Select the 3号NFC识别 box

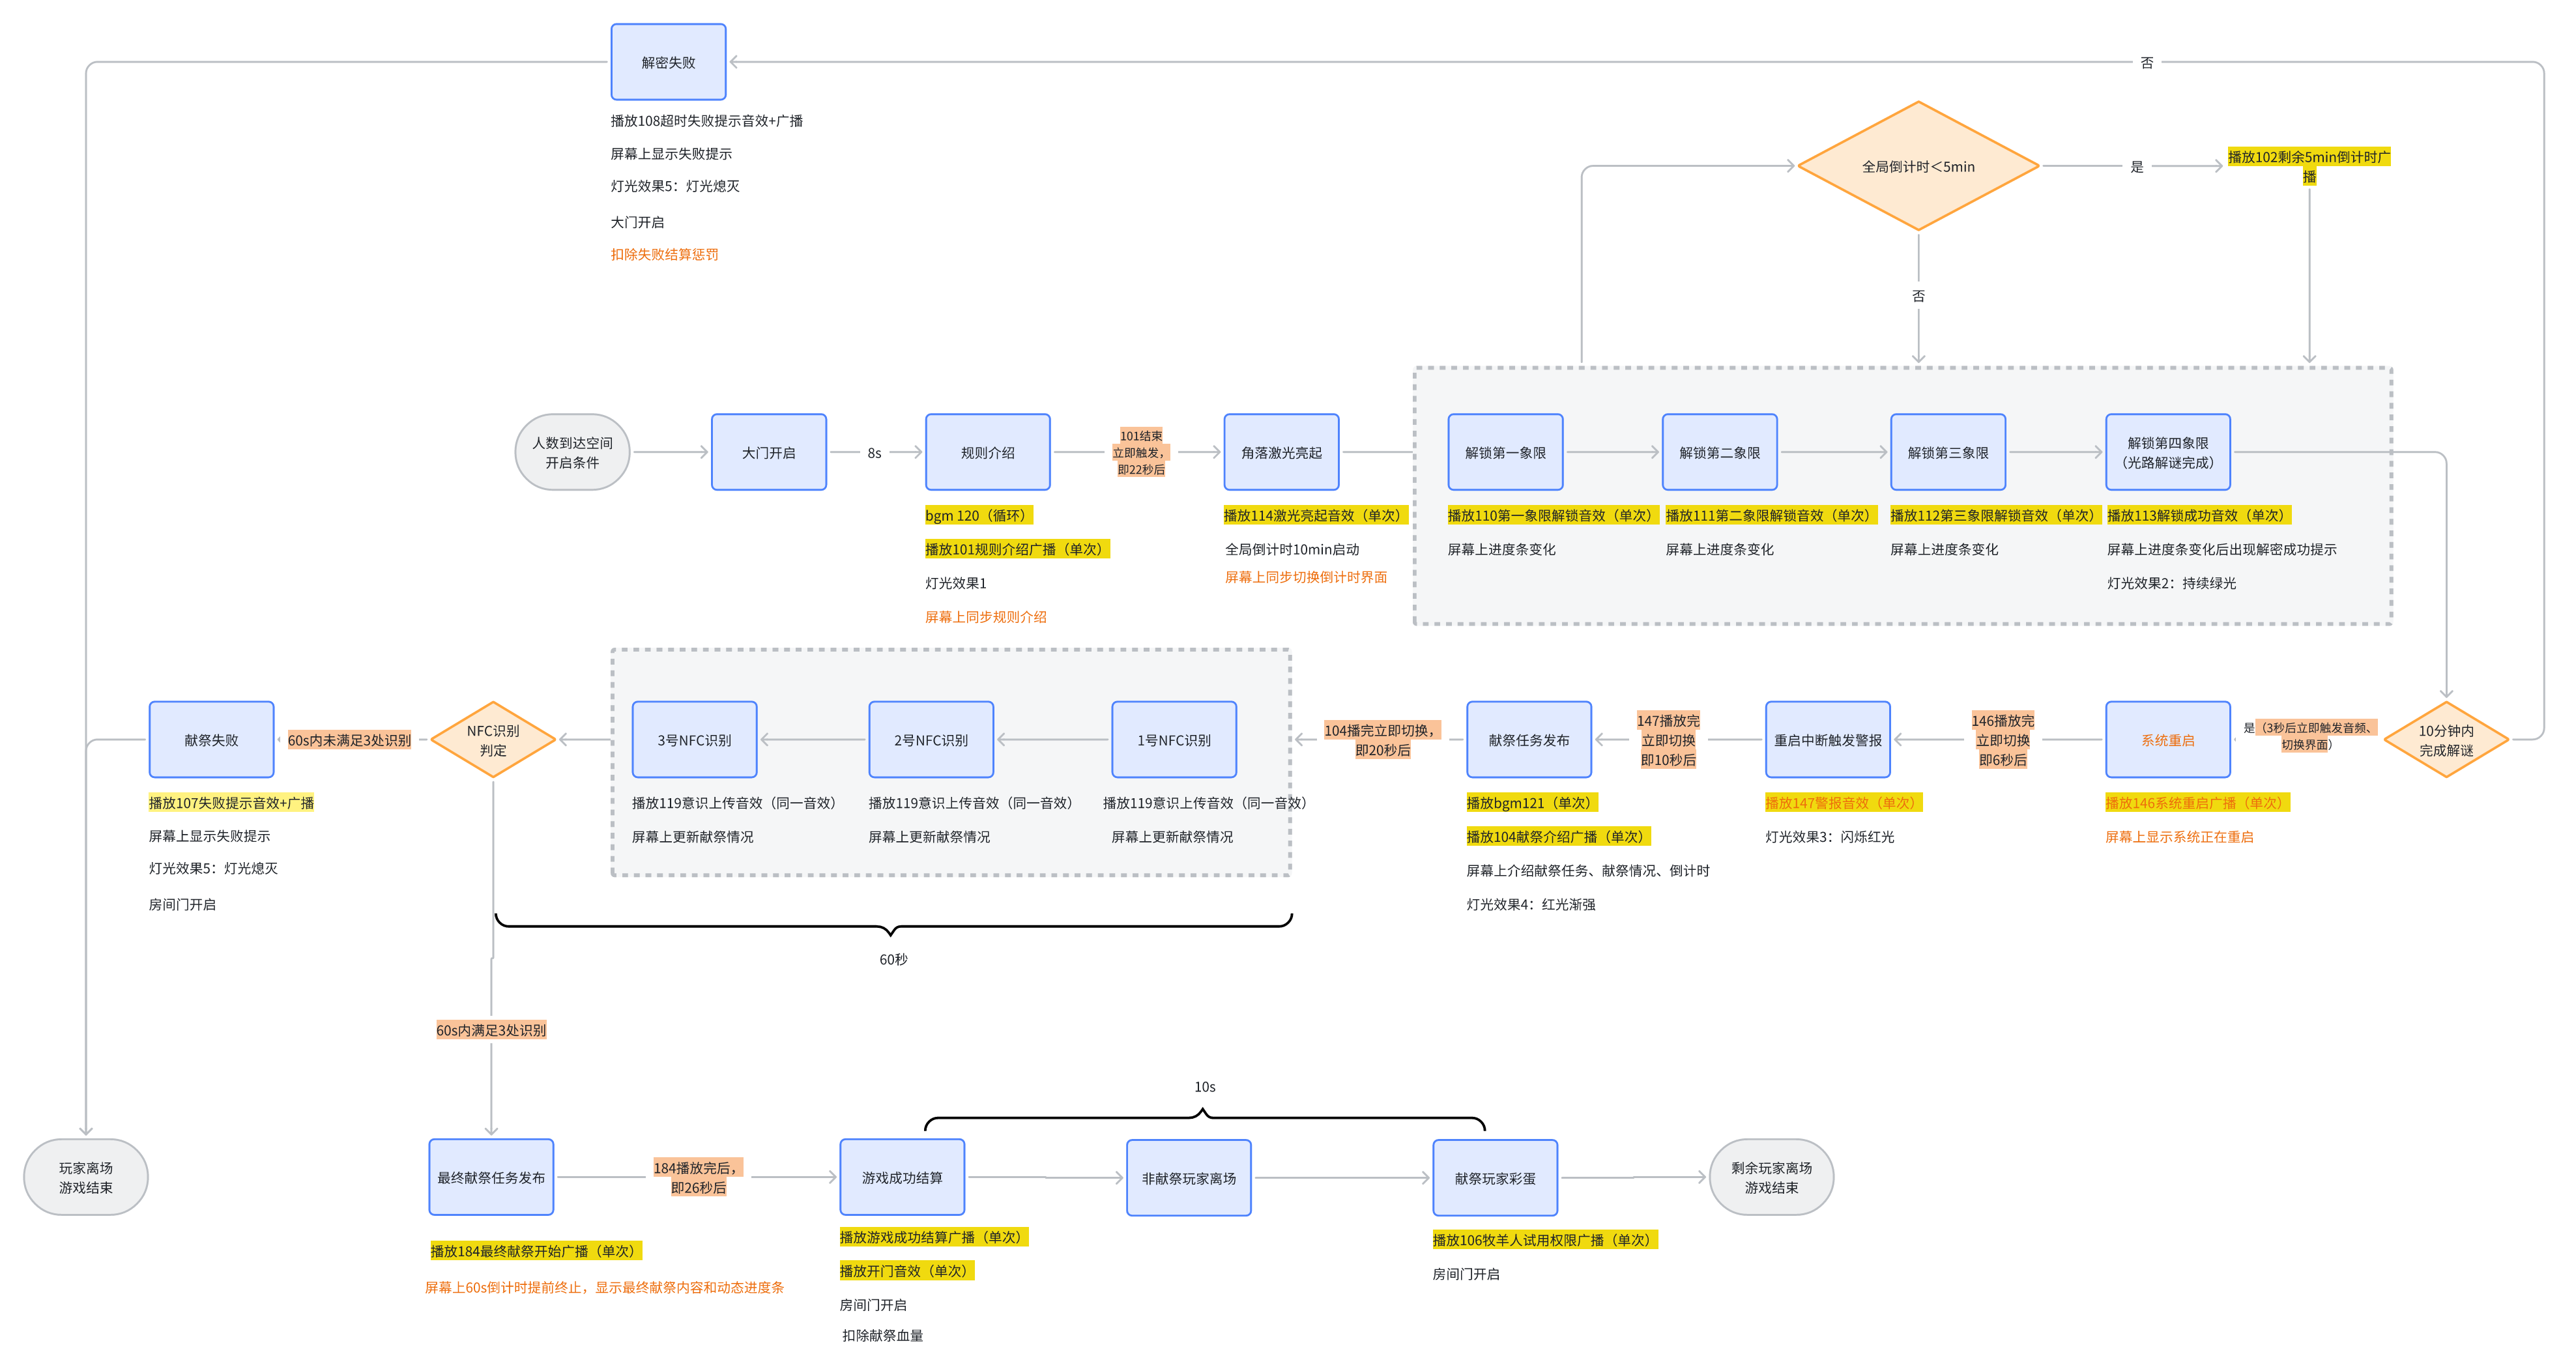coord(694,740)
